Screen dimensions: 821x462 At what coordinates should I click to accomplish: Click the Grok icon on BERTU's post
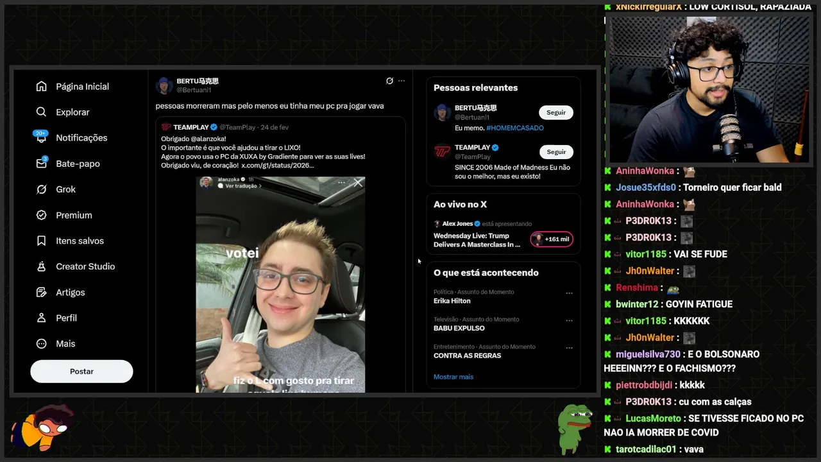pos(389,81)
